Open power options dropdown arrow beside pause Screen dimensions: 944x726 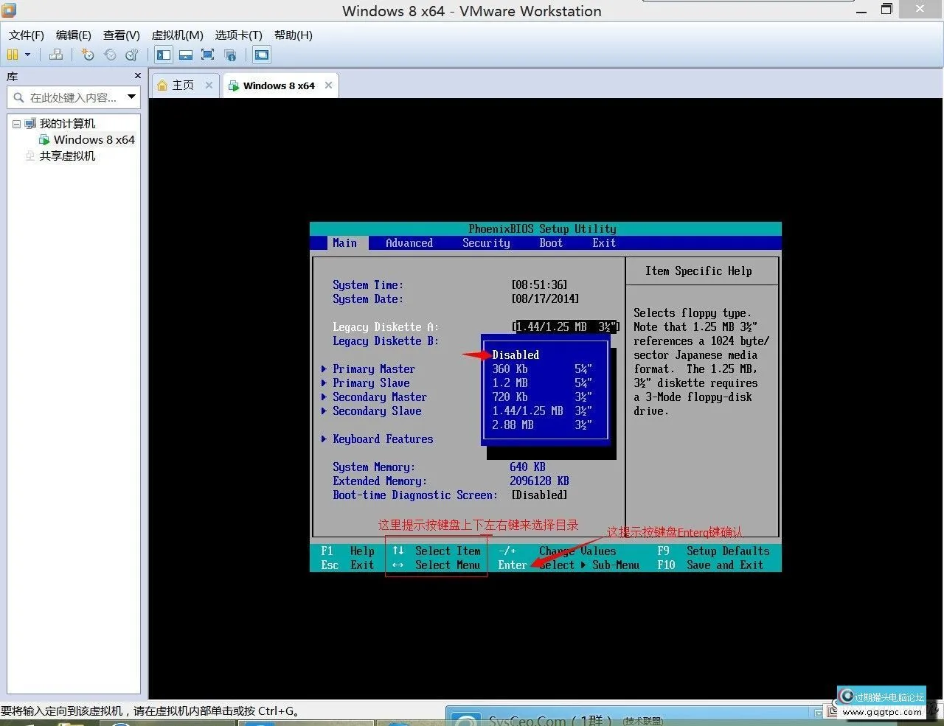(x=28, y=55)
